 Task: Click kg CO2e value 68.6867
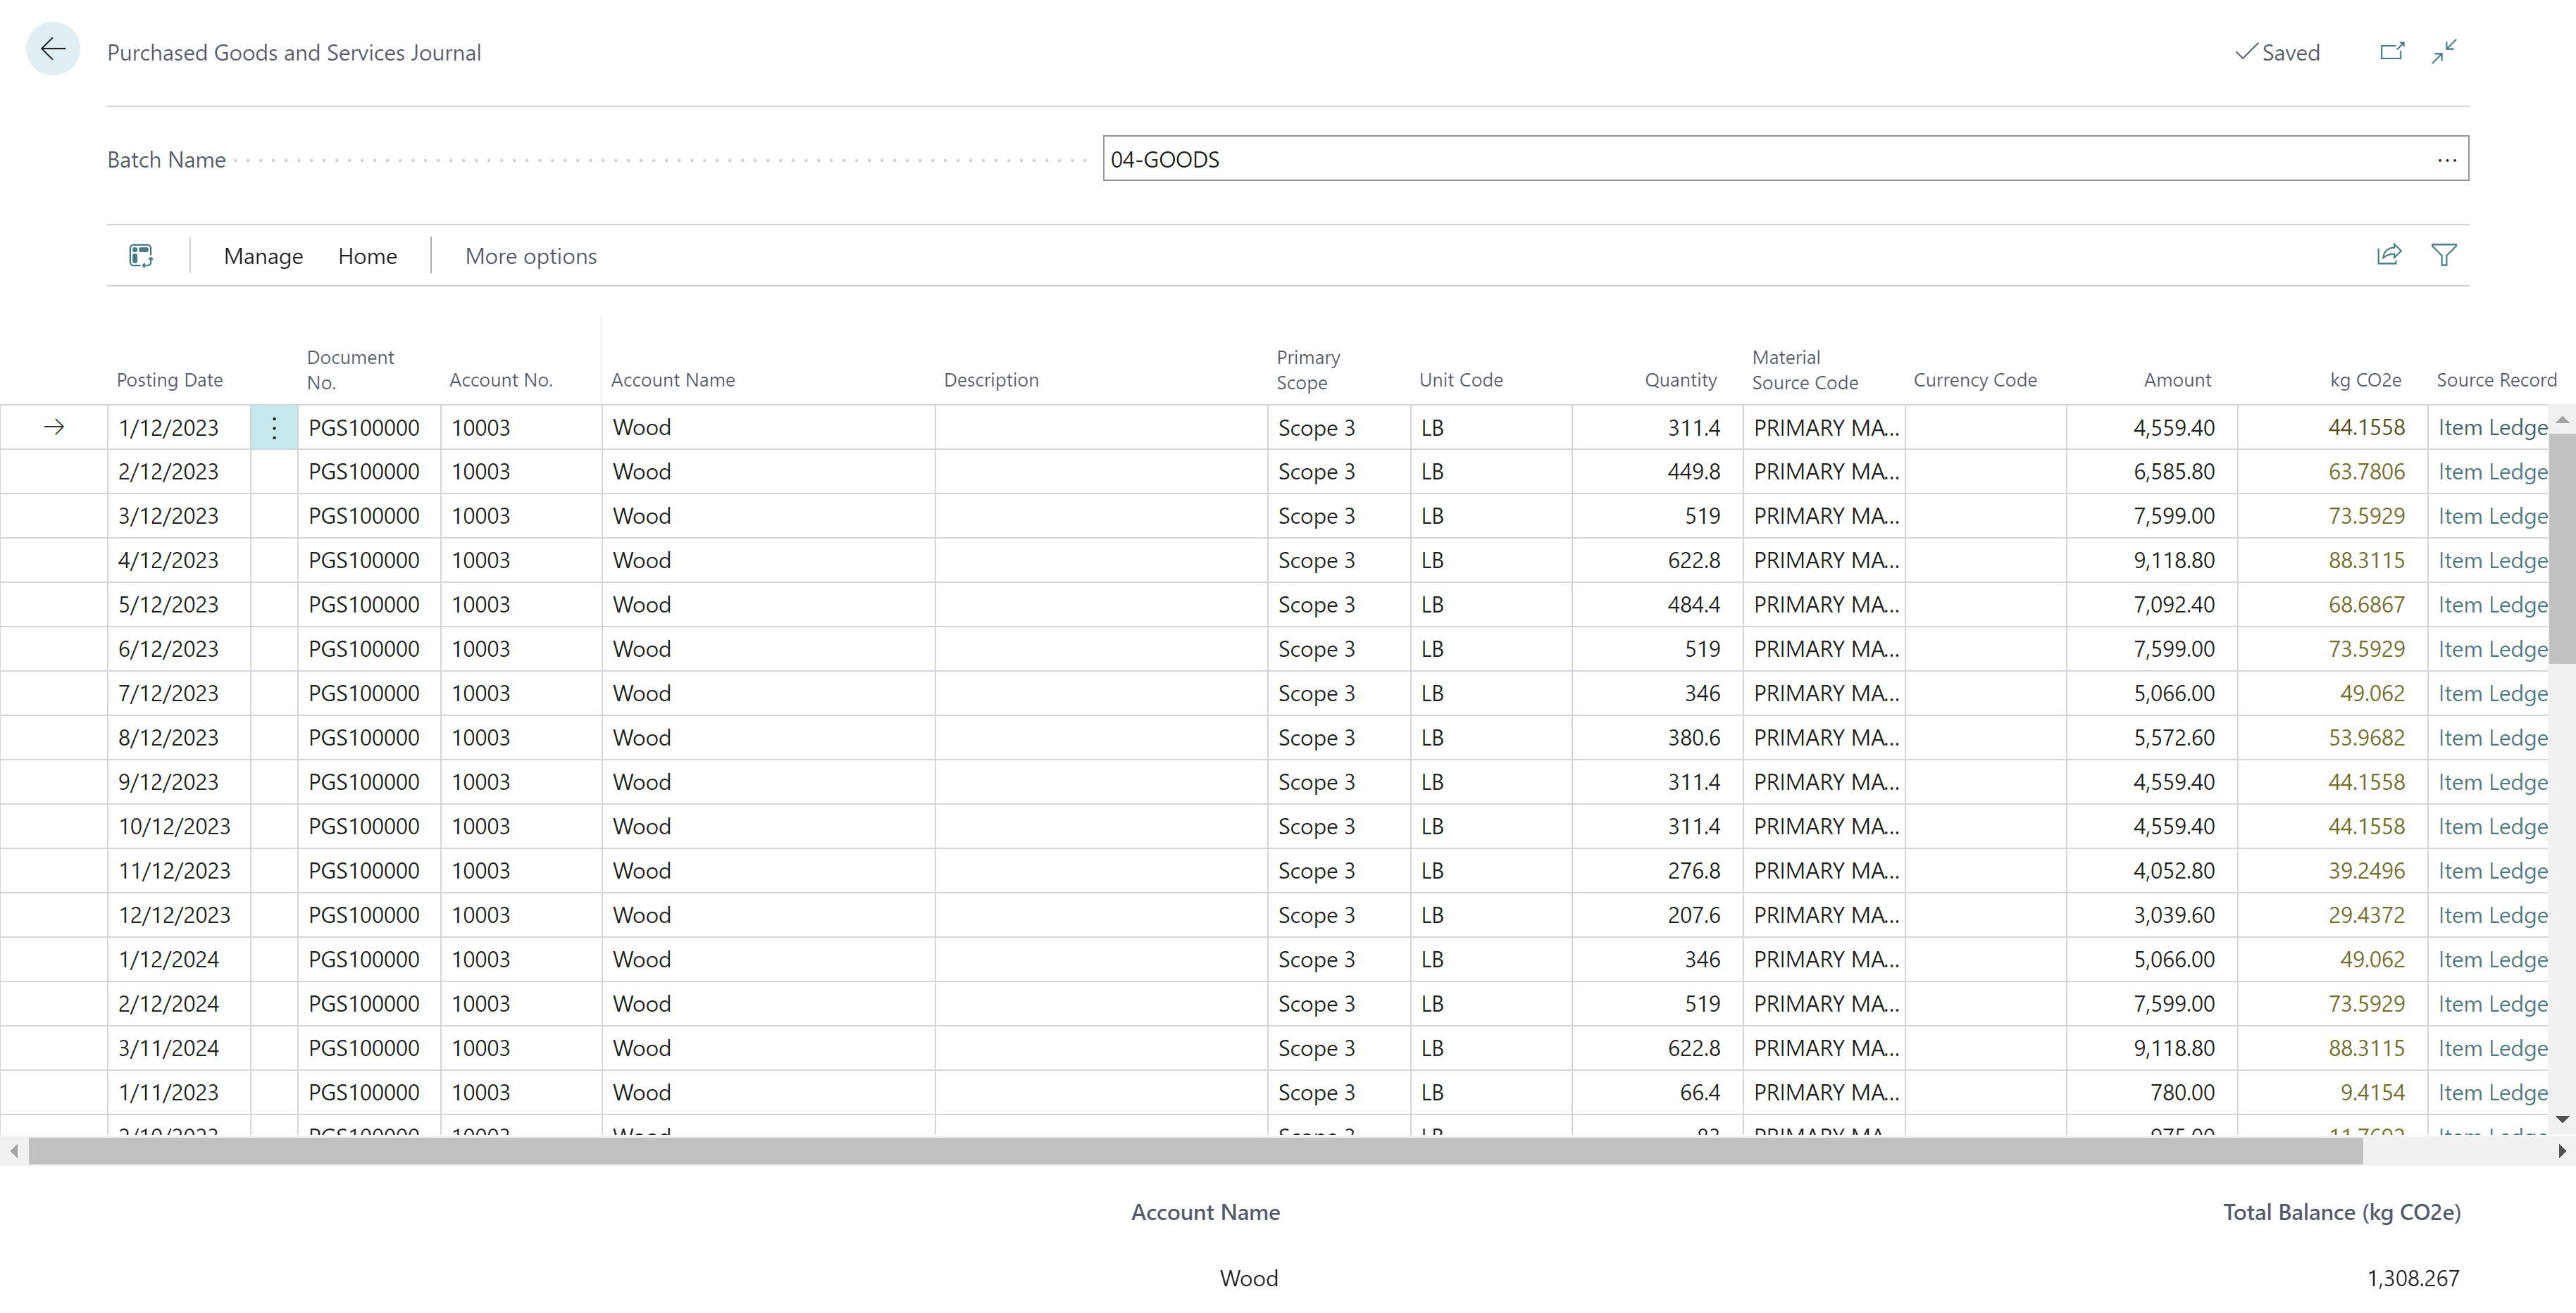[2366, 605]
